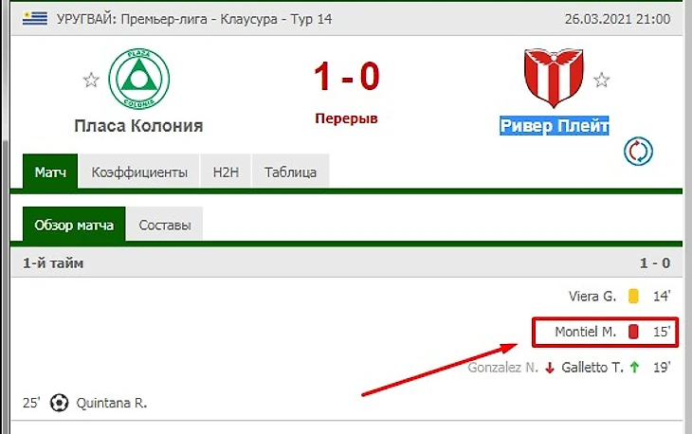The width and height of the screenshot is (692, 434).
Task: Open the Составы sub-tab
Action: click(x=165, y=225)
